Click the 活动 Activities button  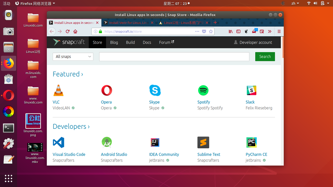(6, 3)
